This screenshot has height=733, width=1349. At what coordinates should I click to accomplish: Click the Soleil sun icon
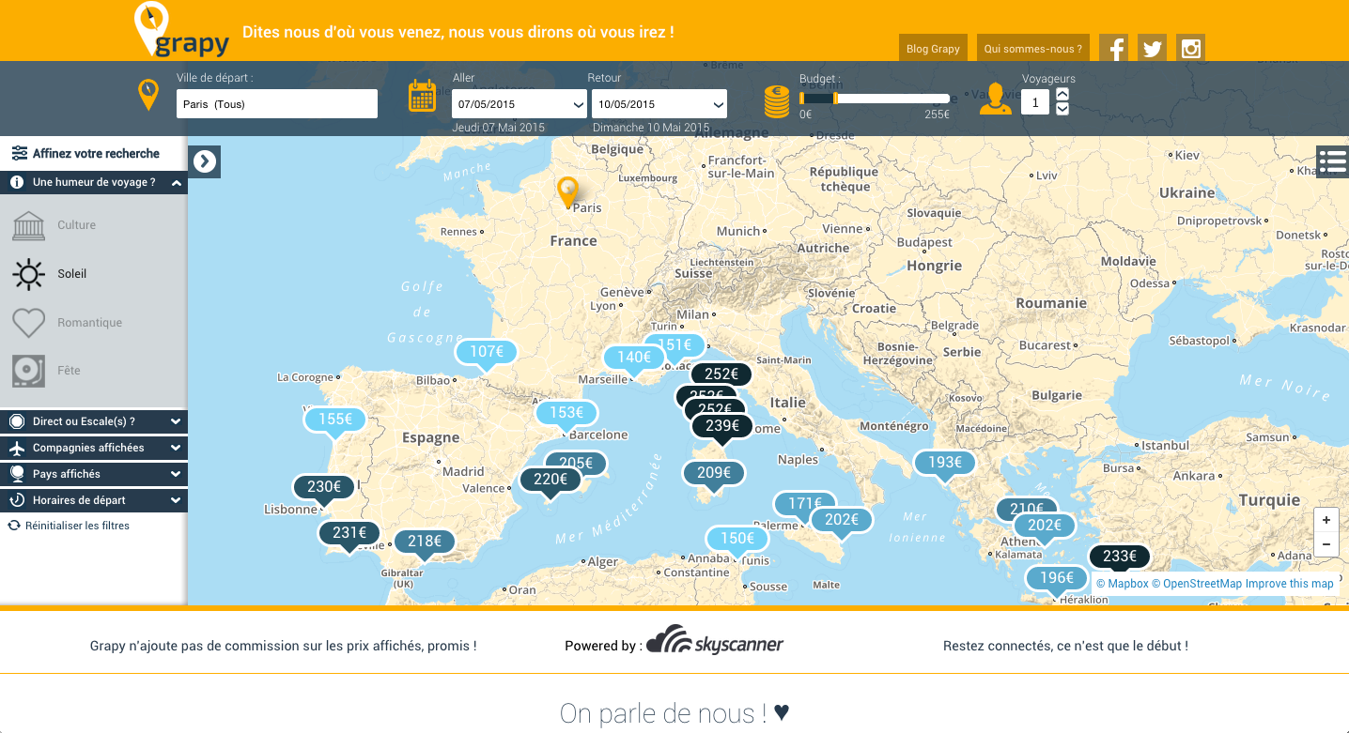point(29,274)
